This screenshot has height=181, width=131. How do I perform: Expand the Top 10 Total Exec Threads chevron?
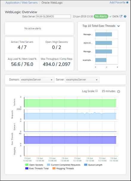(118, 26)
